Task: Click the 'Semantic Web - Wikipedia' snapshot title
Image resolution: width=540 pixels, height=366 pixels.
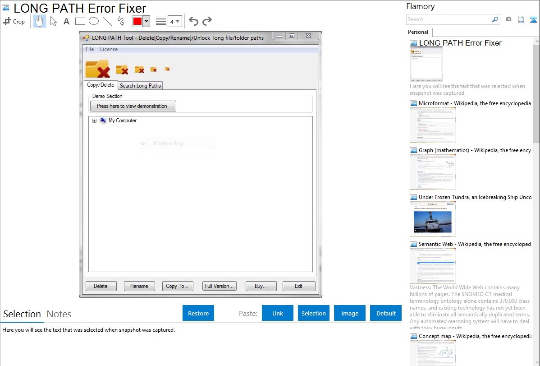Action: point(475,244)
